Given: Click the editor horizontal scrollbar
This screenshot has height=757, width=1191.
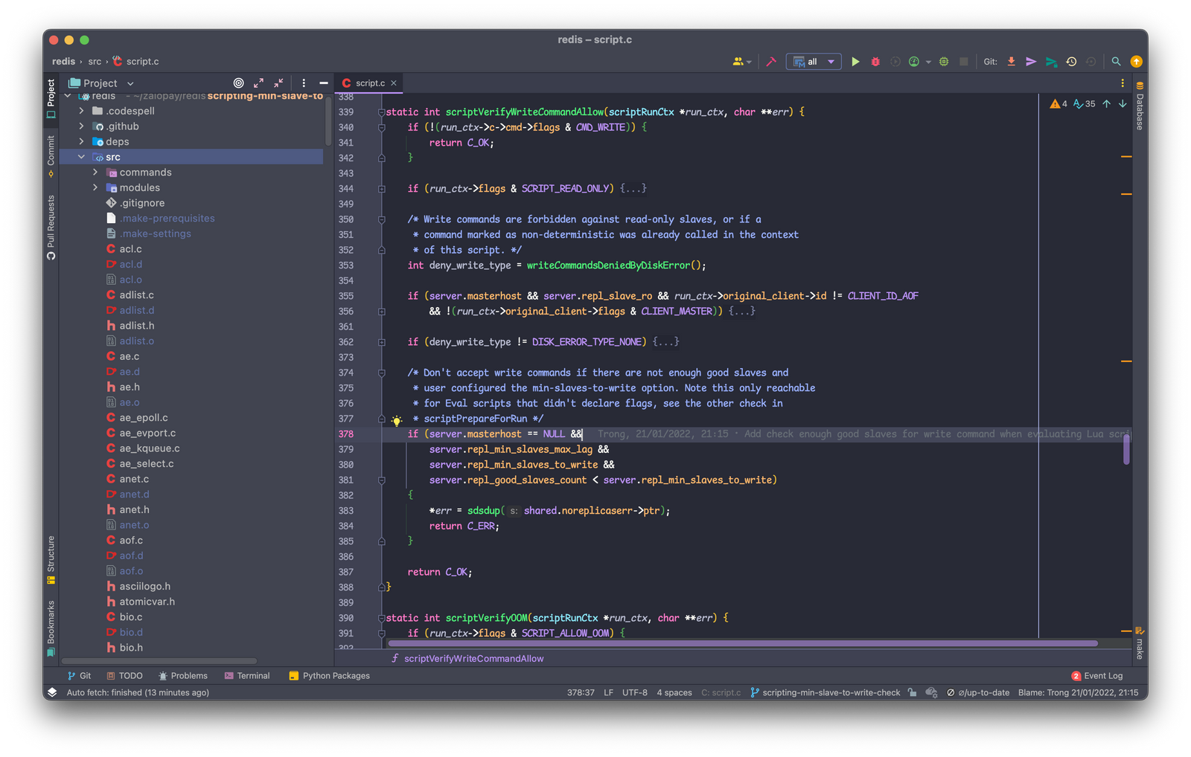Looking at the screenshot, I should [x=742, y=643].
